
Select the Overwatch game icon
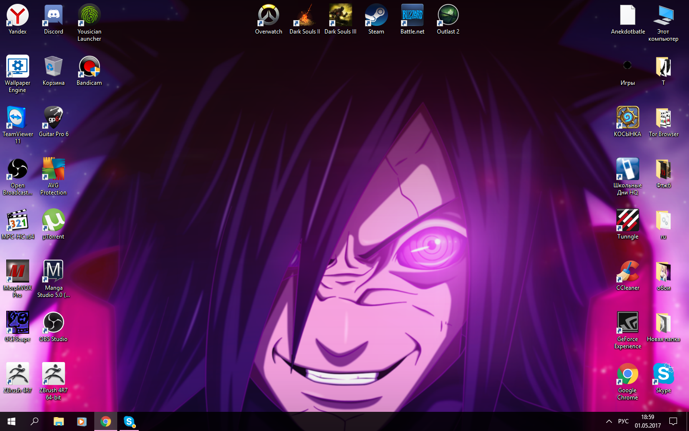pyautogui.click(x=268, y=20)
